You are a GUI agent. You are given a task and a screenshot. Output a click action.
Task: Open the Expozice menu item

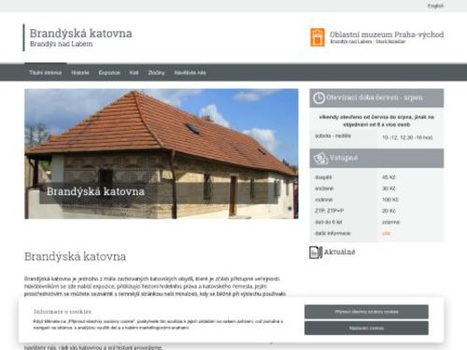pyautogui.click(x=109, y=73)
